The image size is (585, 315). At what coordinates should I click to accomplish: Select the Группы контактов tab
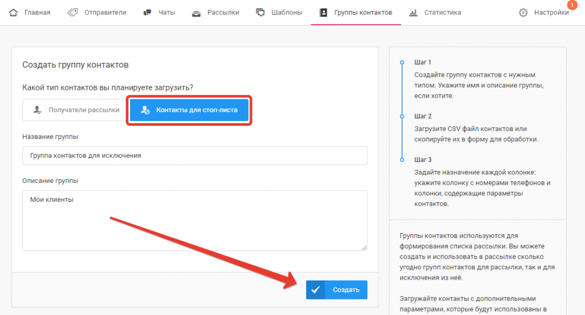[356, 13]
